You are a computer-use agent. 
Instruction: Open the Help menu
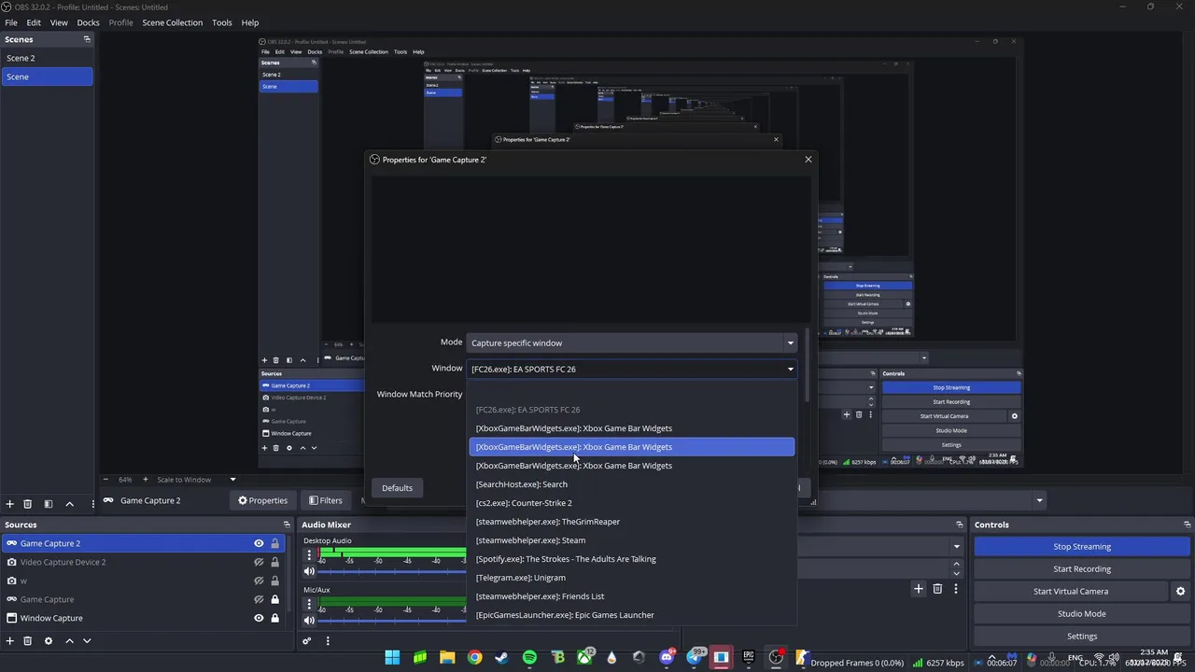pyautogui.click(x=250, y=22)
